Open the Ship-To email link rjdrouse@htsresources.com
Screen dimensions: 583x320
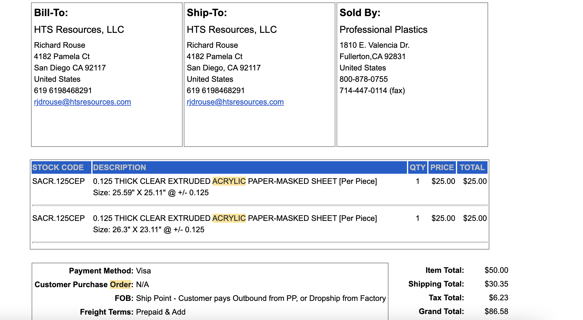[235, 102]
